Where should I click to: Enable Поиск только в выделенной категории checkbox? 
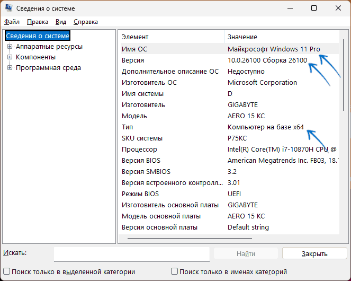[7, 271]
